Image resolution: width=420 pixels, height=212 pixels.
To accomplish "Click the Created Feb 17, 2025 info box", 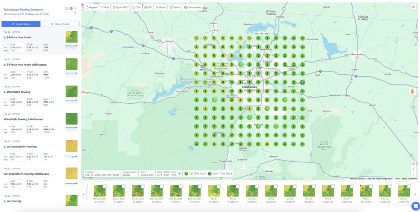I will point(102,173).
